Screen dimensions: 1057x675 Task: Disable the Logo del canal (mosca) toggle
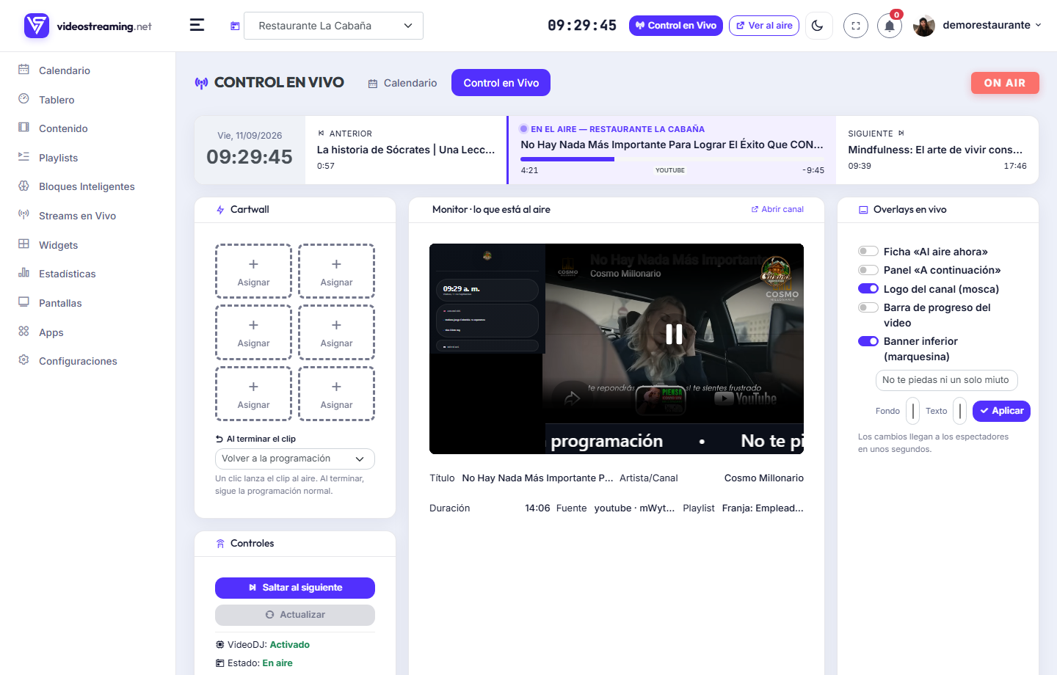pos(868,289)
